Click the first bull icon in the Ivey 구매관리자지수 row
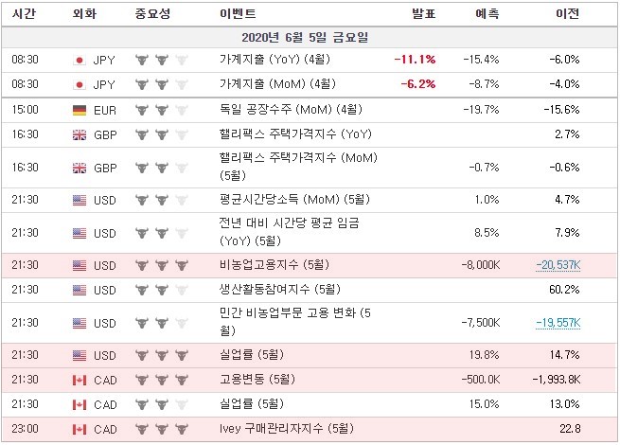Screen dimensions: 620x445 [142, 429]
